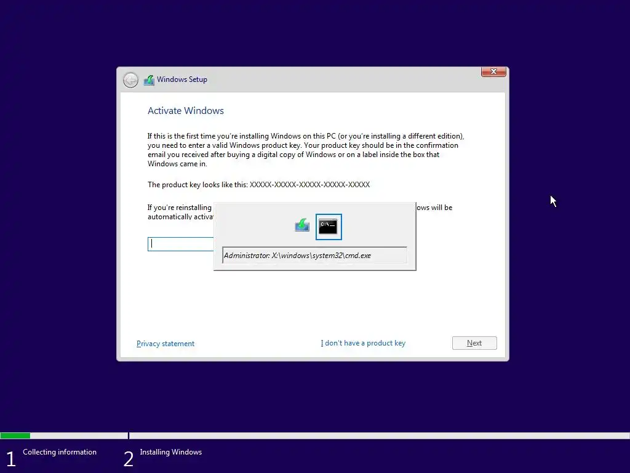Click the Administrator cmd.exe label in switcher
The image size is (630, 473).
[314, 256]
